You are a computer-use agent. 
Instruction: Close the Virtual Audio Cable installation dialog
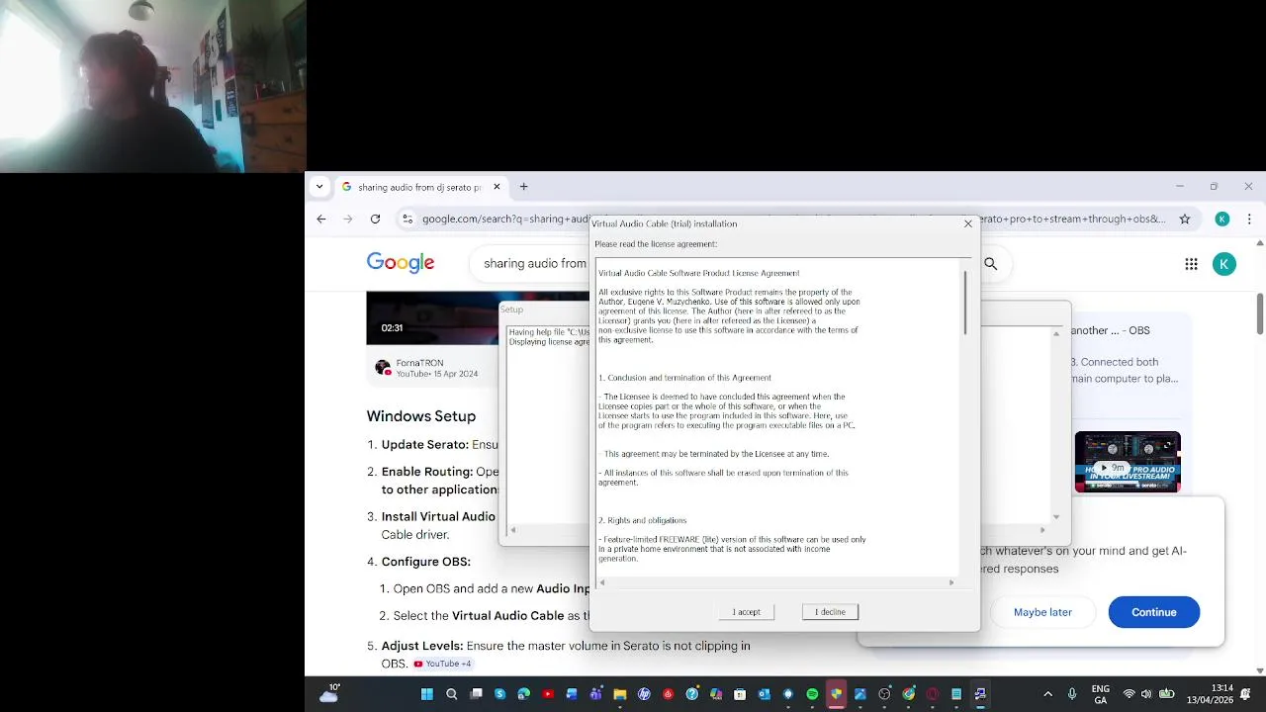point(968,223)
